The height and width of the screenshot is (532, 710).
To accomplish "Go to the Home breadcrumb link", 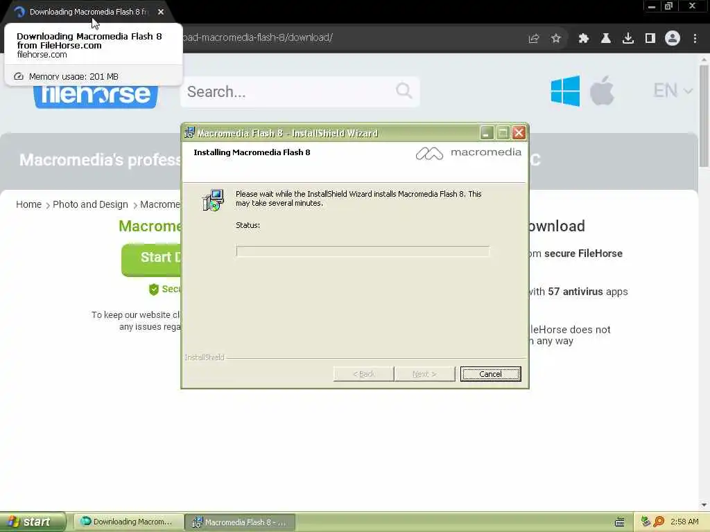I will coord(28,204).
